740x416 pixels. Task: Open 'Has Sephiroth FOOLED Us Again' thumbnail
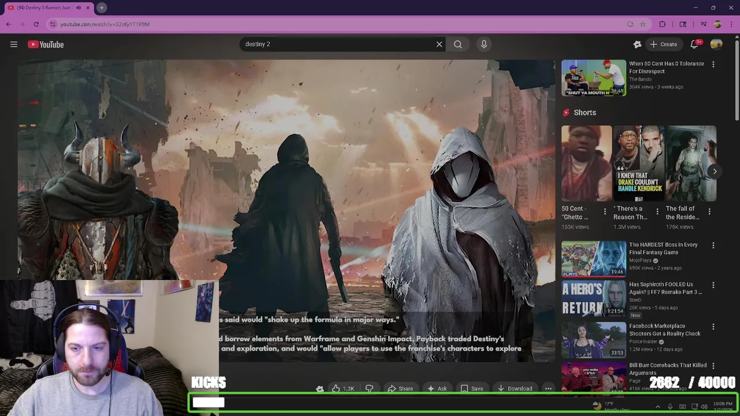pyautogui.click(x=594, y=299)
